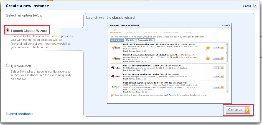262x125 pixels.
Task: Click the Amazon logo of the 64-bit Linux AMI
Action: click(116, 58)
